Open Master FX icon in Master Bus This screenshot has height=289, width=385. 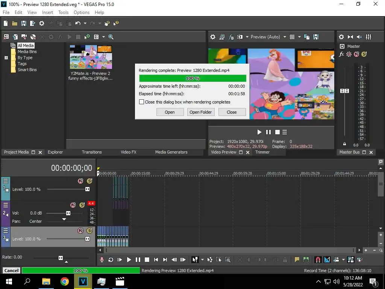pos(341,54)
